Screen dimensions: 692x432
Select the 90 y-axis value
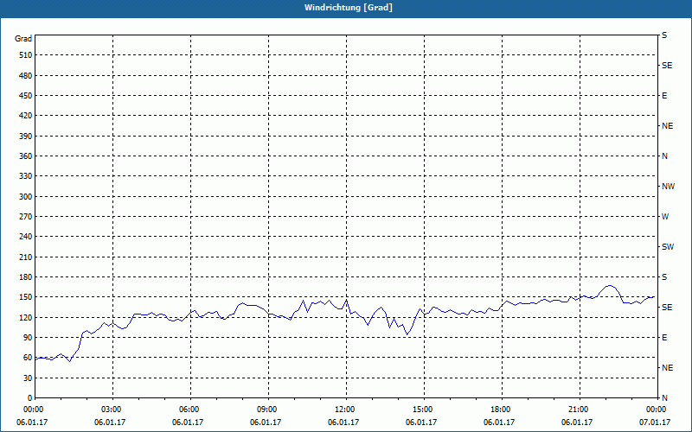[28, 337]
